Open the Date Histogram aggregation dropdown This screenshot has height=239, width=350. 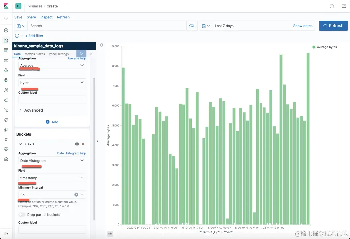(52, 160)
